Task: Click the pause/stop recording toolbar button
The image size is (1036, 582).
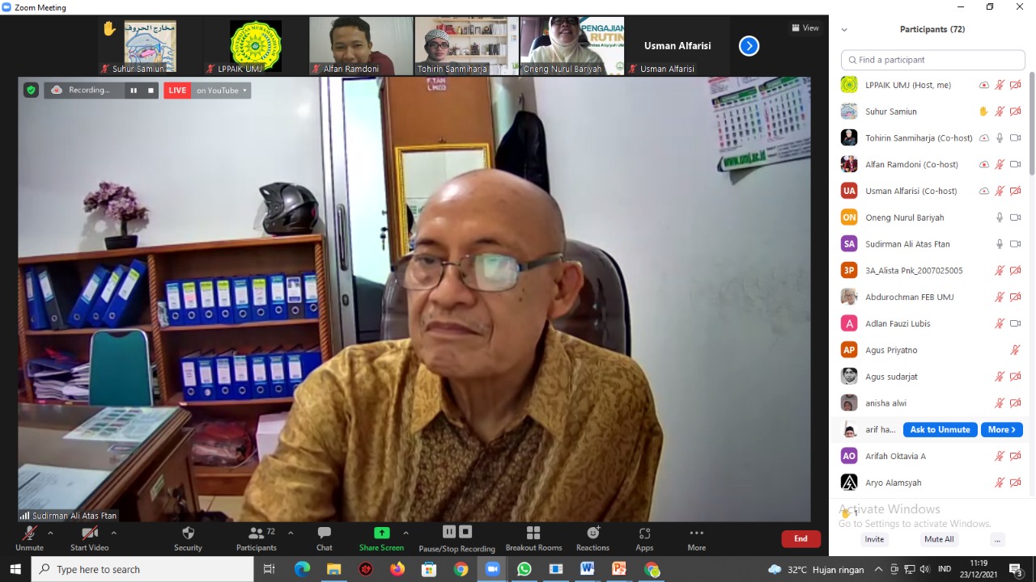Action: click(456, 538)
